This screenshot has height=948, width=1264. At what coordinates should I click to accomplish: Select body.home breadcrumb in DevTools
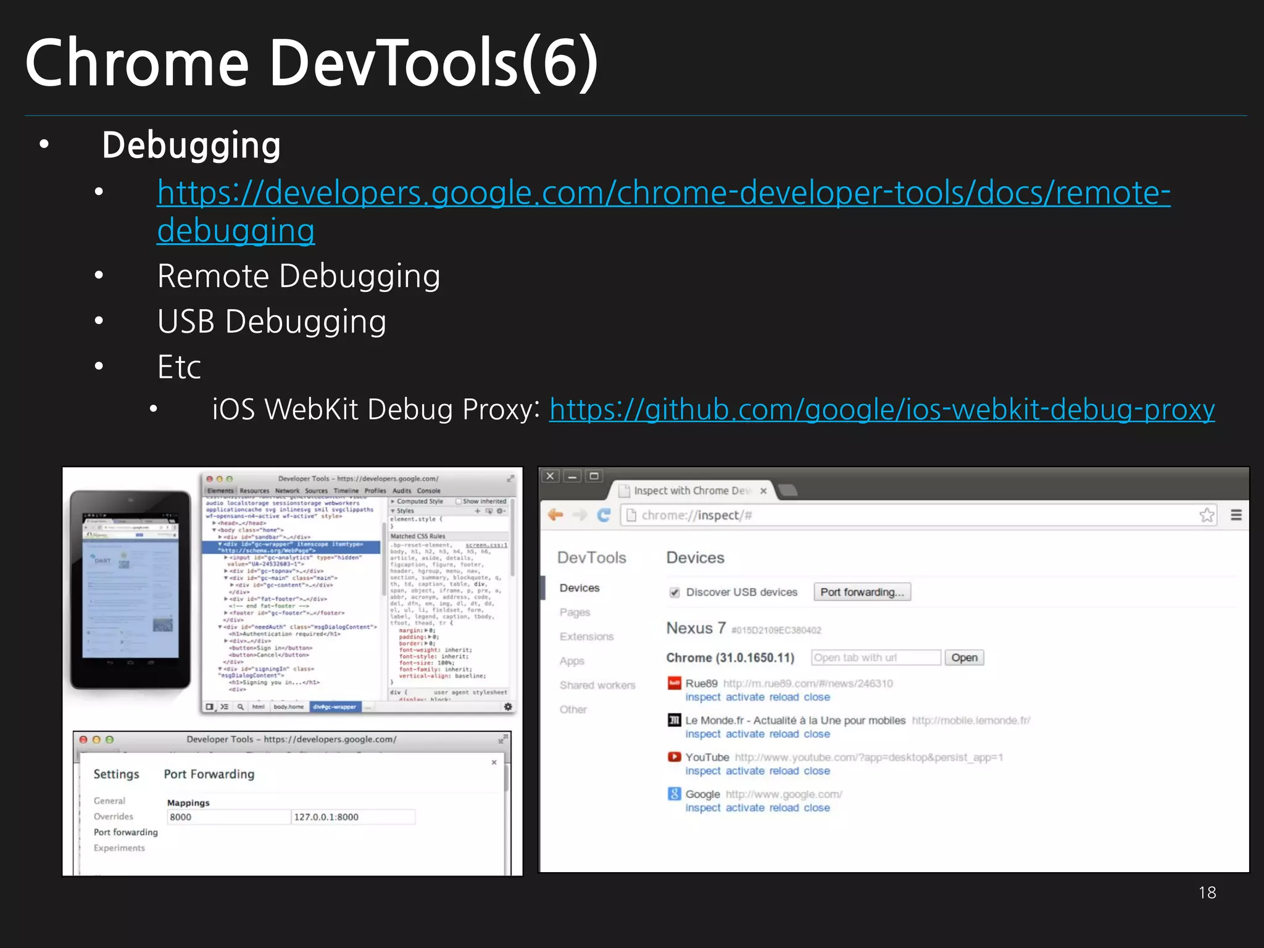(289, 707)
